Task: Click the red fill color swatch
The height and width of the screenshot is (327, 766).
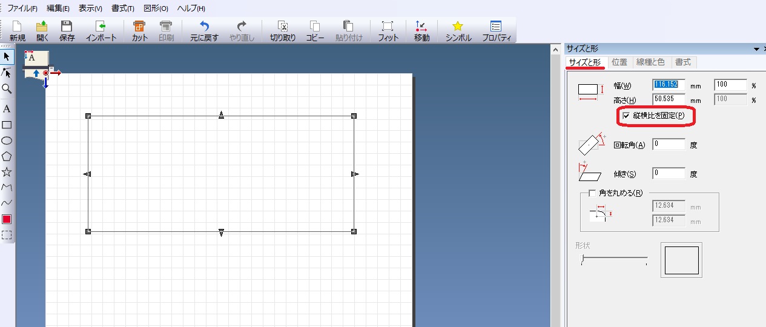Action: coord(7,219)
